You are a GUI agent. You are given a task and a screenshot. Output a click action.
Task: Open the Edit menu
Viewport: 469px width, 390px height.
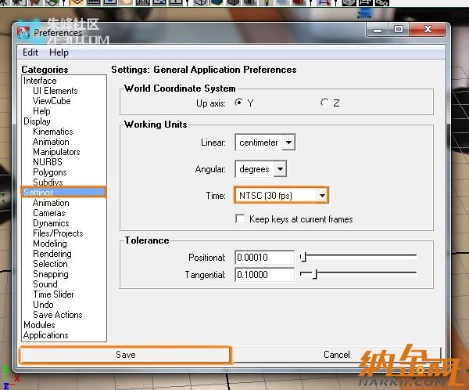[30, 52]
